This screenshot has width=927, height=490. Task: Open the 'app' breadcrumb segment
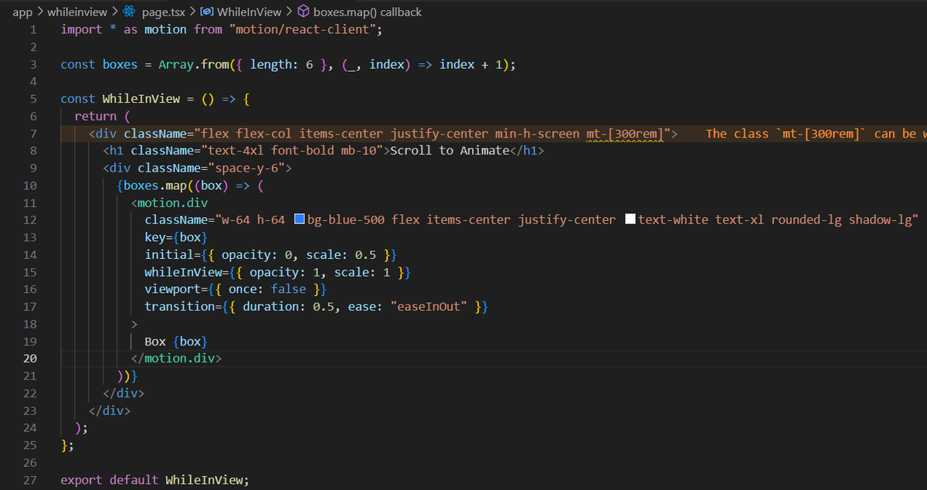[22, 12]
